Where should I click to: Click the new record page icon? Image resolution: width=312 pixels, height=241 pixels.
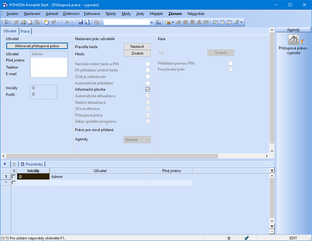47,22
